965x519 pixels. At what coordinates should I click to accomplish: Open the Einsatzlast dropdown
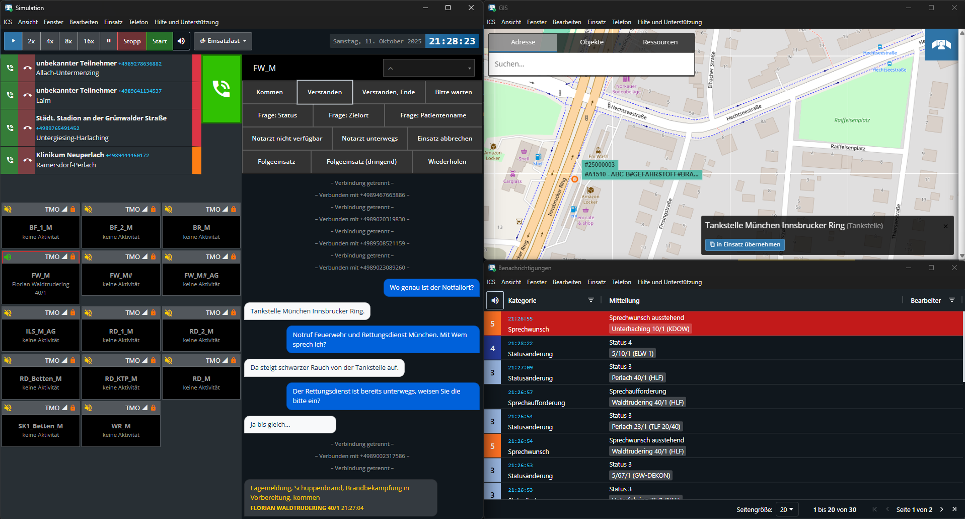[x=223, y=41]
